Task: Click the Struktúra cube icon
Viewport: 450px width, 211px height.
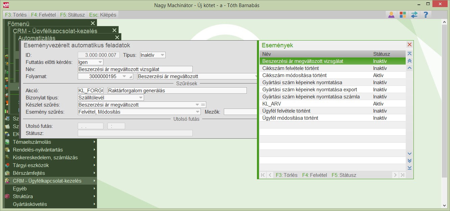Action: (x=7, y=196)
